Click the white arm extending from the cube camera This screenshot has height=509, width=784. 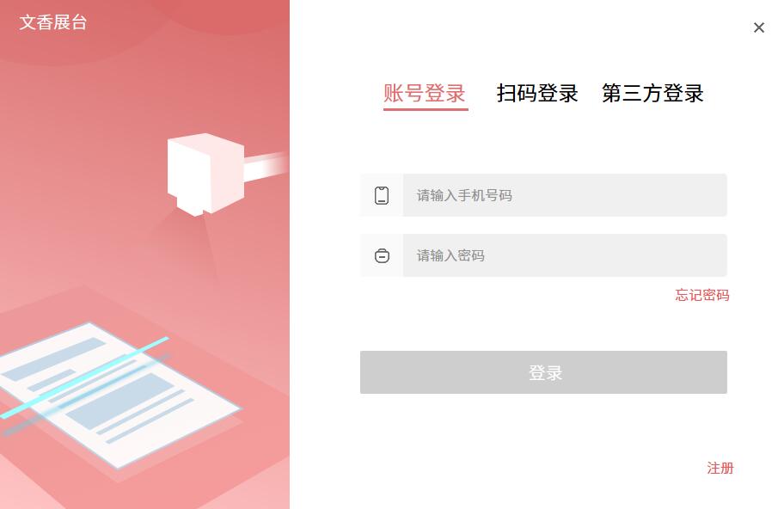(x=266, y=166)
